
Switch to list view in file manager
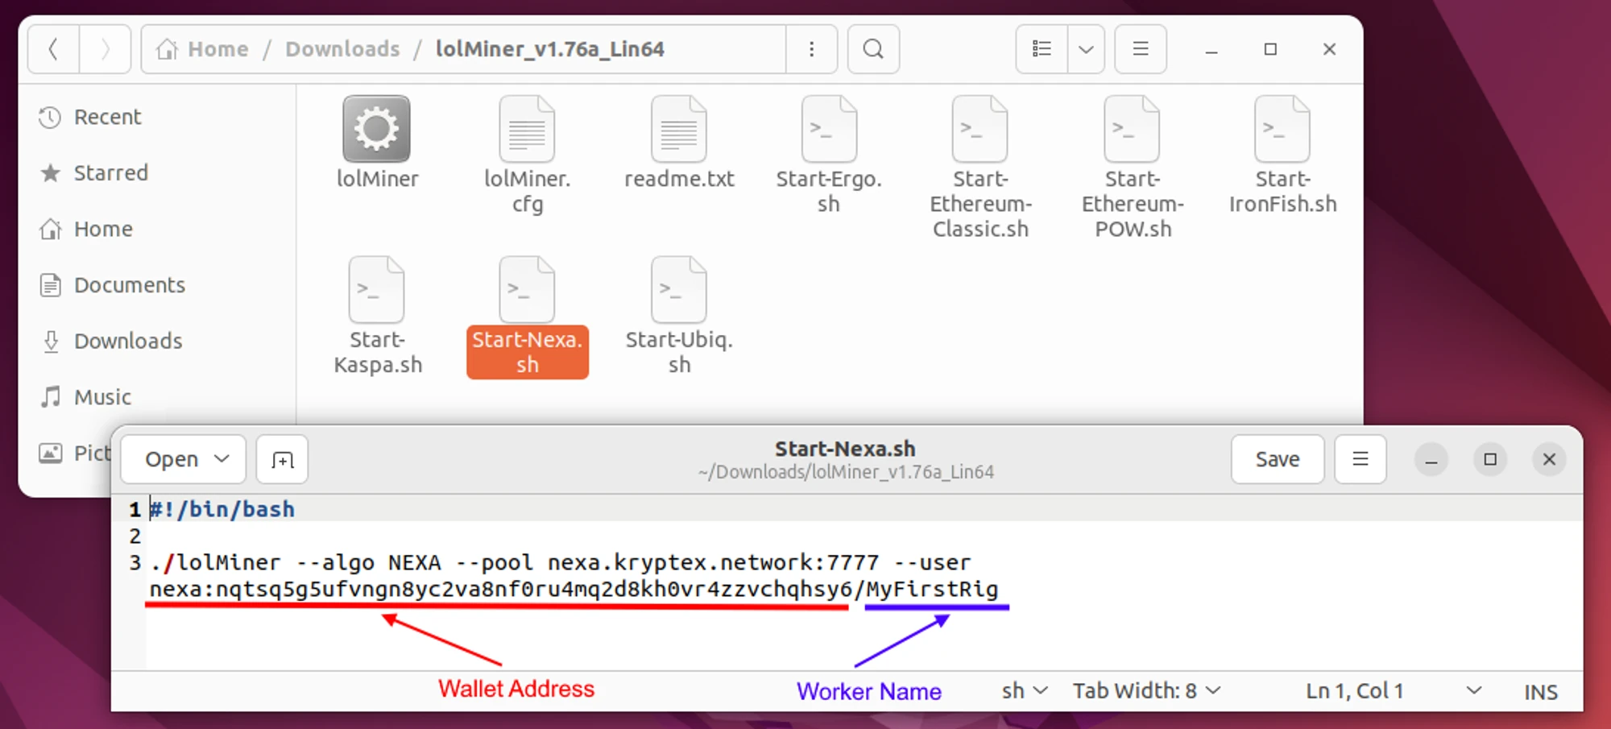click(1042, 49)
